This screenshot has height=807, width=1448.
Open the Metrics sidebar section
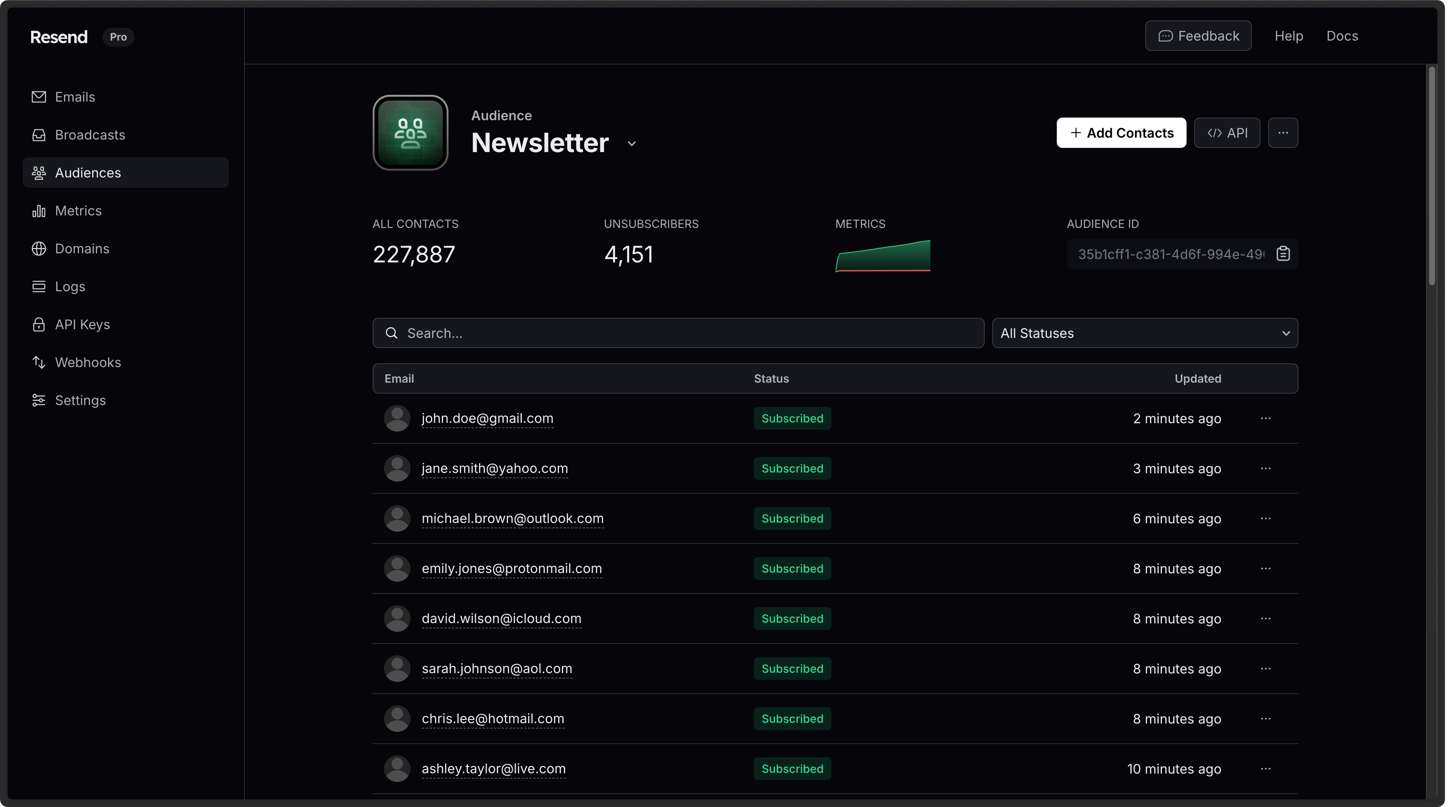click(78, 210)
